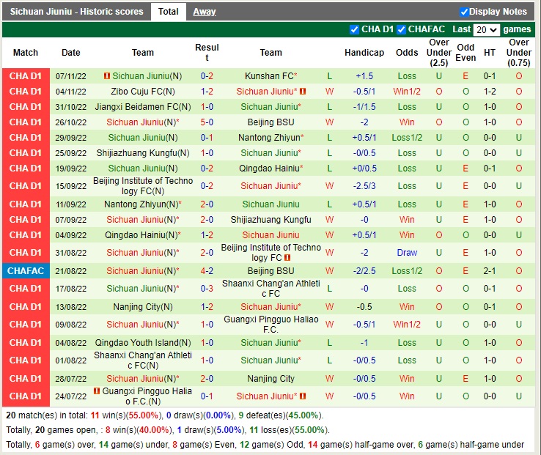
Task: Click red card icon in 07/11/22 row
Action: click(x=107, y=76)
